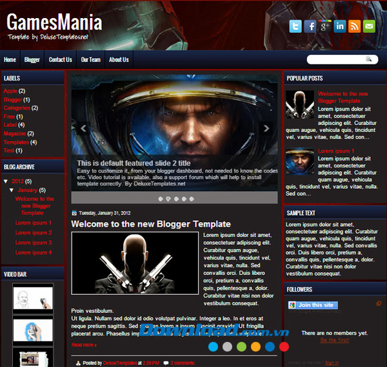Open the RSS feed icon

pyautogui.click(x=354, y=26)
